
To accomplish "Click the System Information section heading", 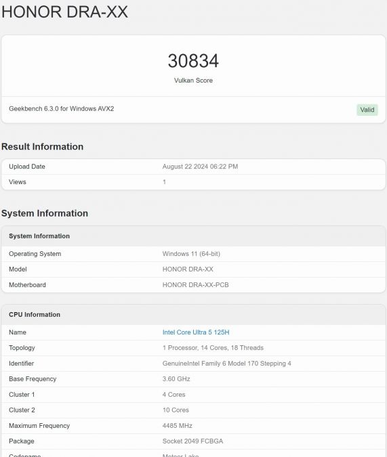I will (45, 213).
